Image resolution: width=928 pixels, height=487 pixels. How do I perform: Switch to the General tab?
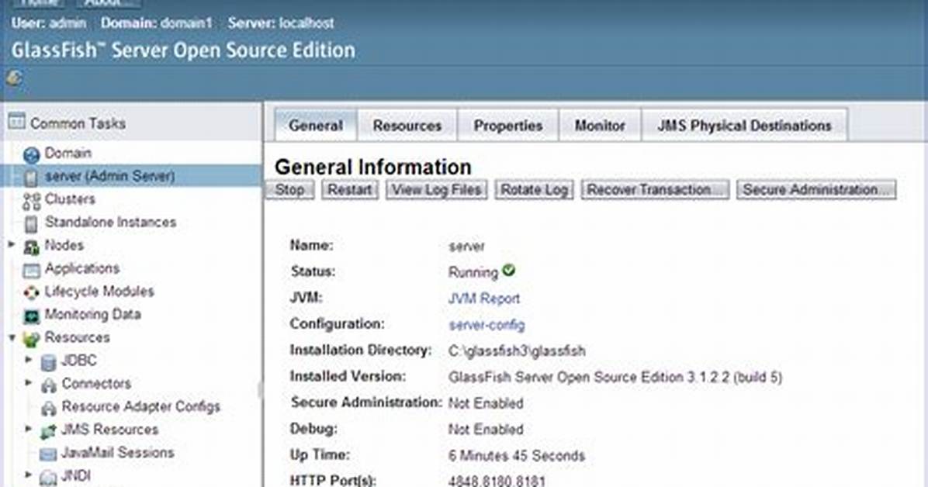316,125
